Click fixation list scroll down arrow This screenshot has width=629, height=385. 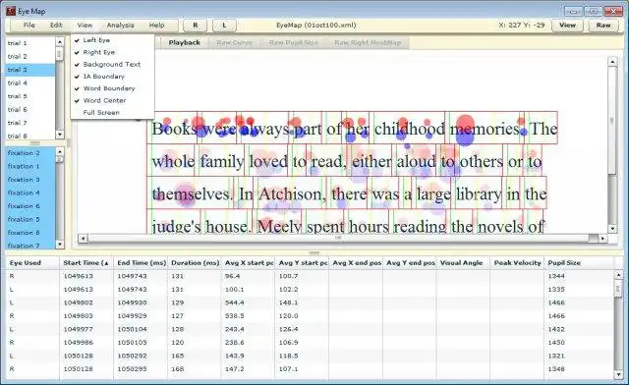[60, 245]
